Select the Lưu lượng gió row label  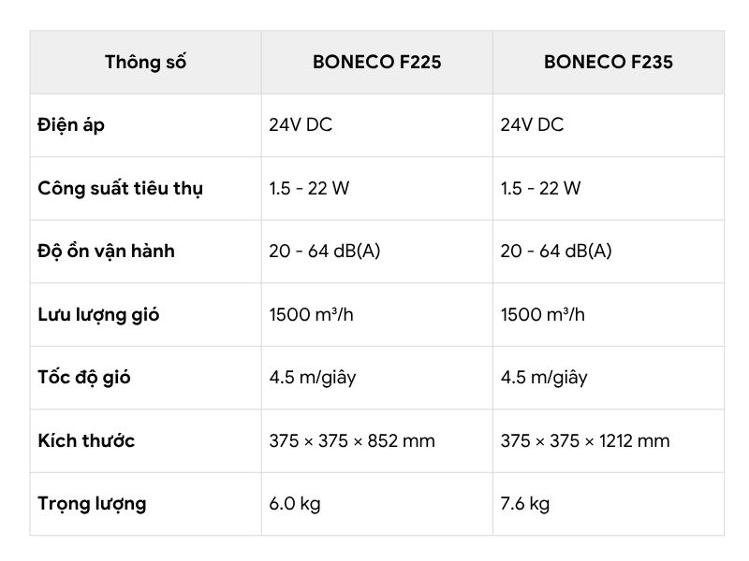pos(98,315)
